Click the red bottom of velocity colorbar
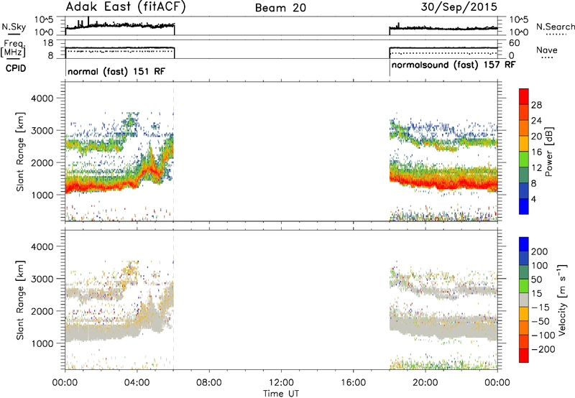Screen dimensions: 575x398 tap(524, 356)
